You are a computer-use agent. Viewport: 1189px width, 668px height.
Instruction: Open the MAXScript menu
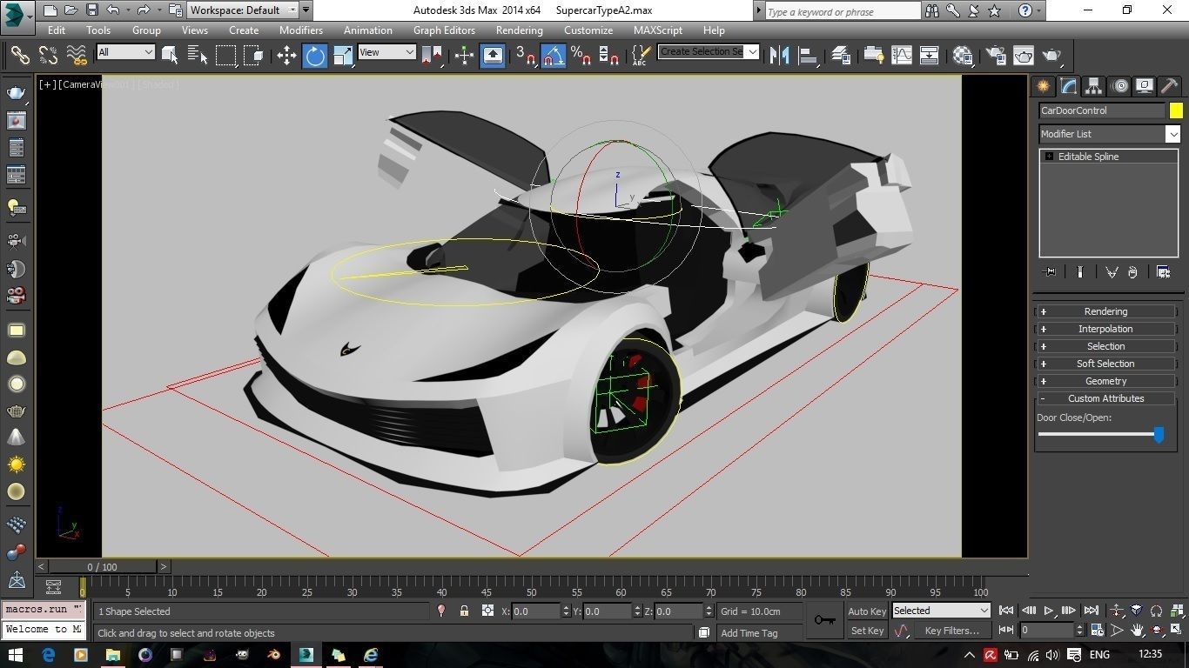(658, 30)
